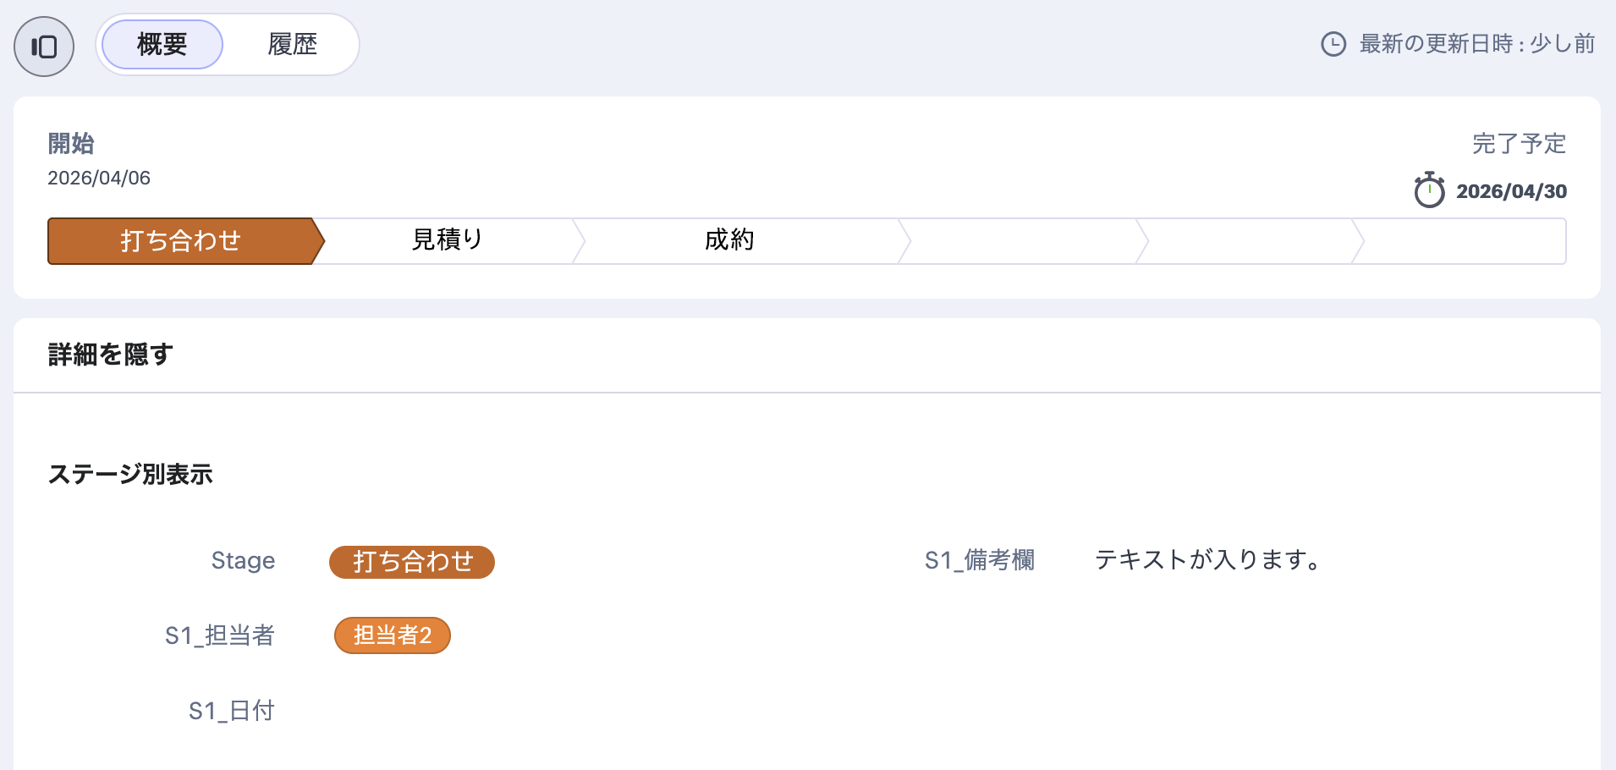Click the 2026/04/30 planned completion date

point(1511,192)
